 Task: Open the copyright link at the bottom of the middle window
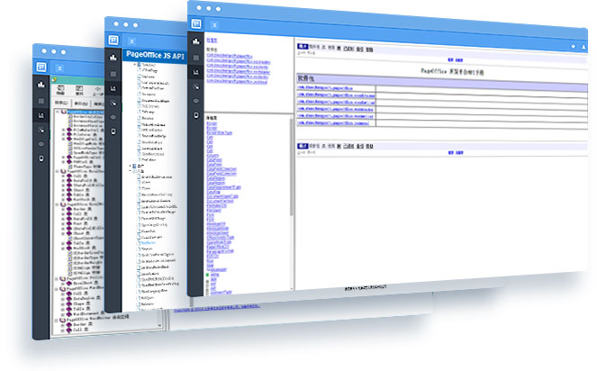pos(217,308)
